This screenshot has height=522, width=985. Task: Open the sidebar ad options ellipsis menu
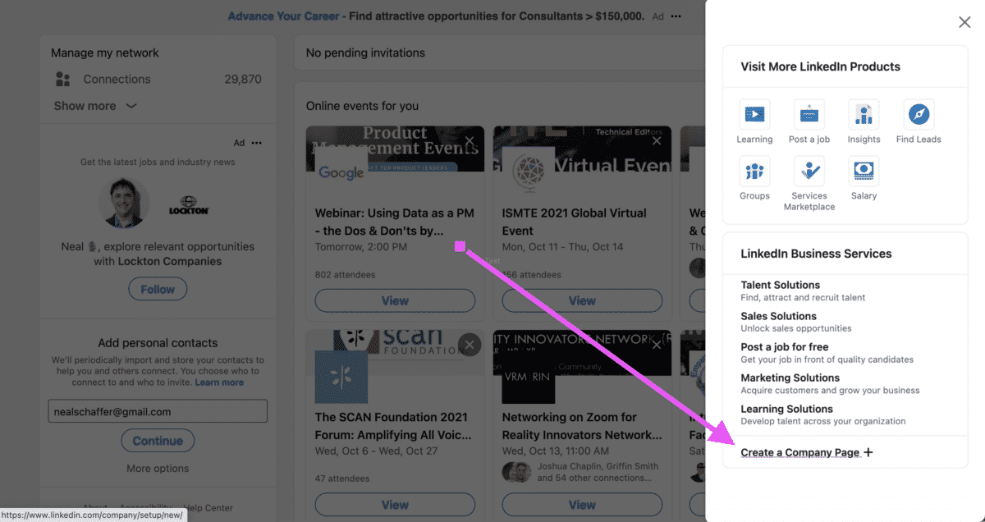pos(257,143)
